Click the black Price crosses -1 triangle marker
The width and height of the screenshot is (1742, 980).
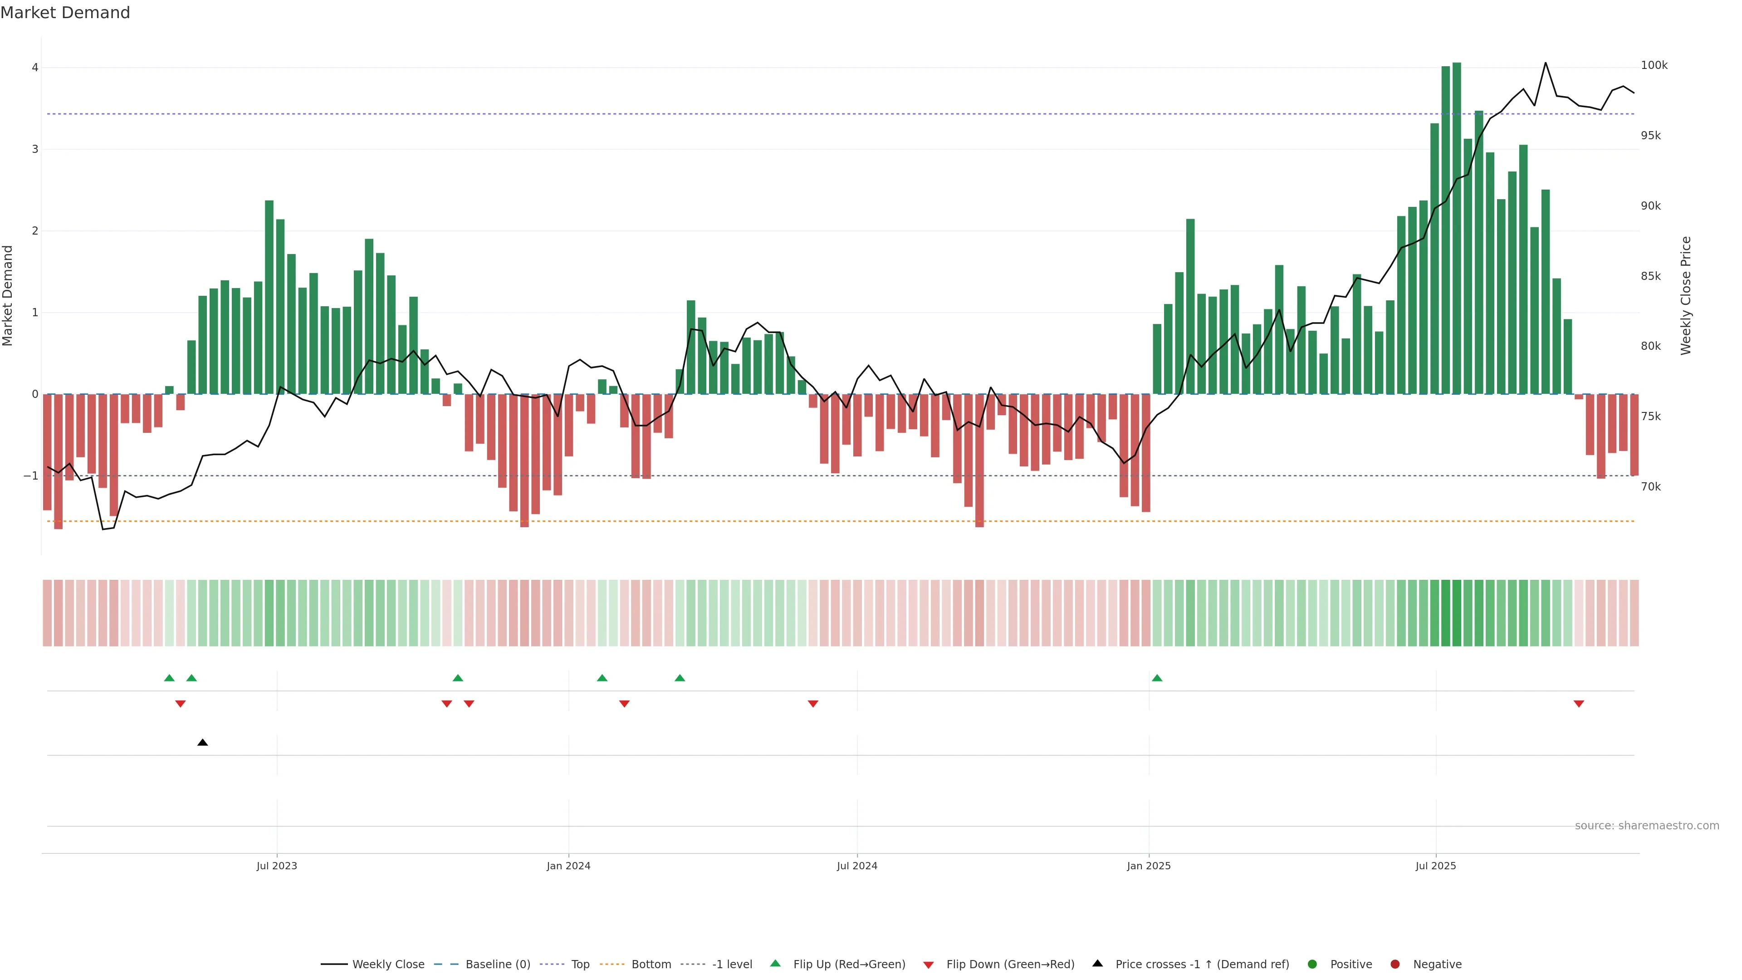click(202, 743)
